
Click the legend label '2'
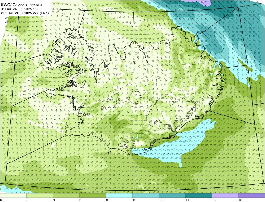point(27,200)
